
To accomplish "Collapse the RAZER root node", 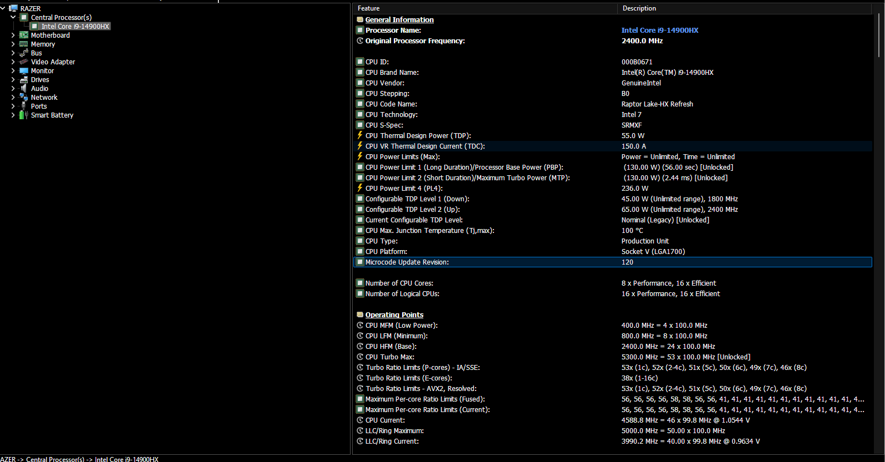I will [x=3, y=8].
